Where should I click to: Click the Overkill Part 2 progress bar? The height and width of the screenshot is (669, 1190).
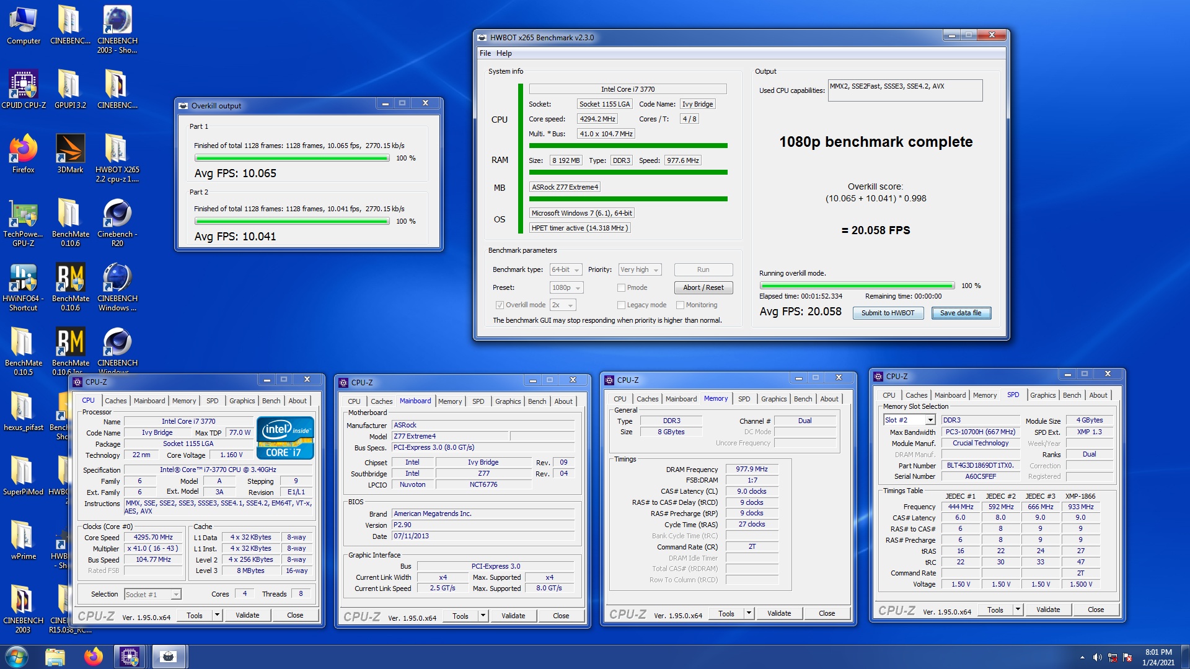pyautogui.click(x=291, y=221)
